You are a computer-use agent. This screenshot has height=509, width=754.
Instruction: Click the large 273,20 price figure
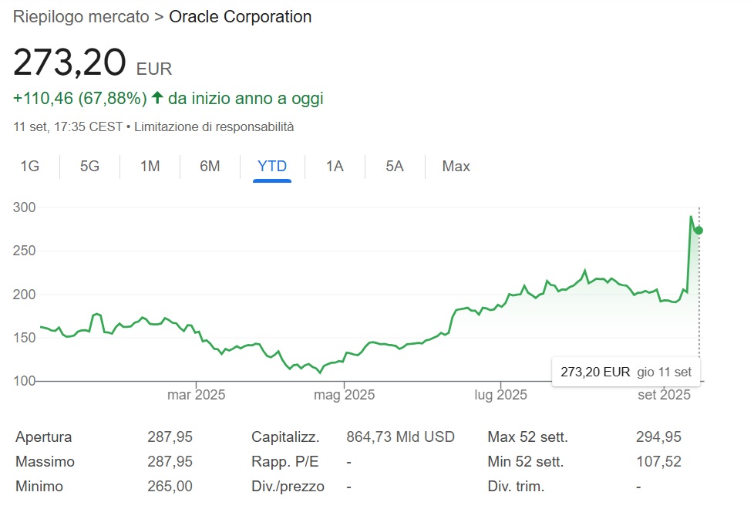point(69,62)
